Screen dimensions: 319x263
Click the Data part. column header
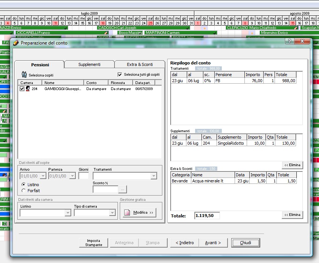[x=144, y=83]
